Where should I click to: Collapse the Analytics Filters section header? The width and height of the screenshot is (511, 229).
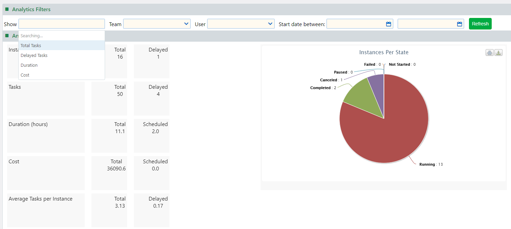pos(32,9)
